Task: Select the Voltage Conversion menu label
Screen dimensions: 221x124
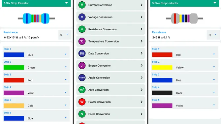Action: click(100, 17)
